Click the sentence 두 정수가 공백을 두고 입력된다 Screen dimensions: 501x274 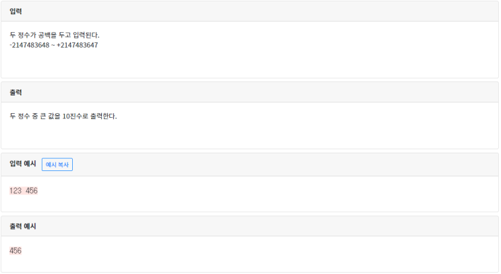click(55, 34)
